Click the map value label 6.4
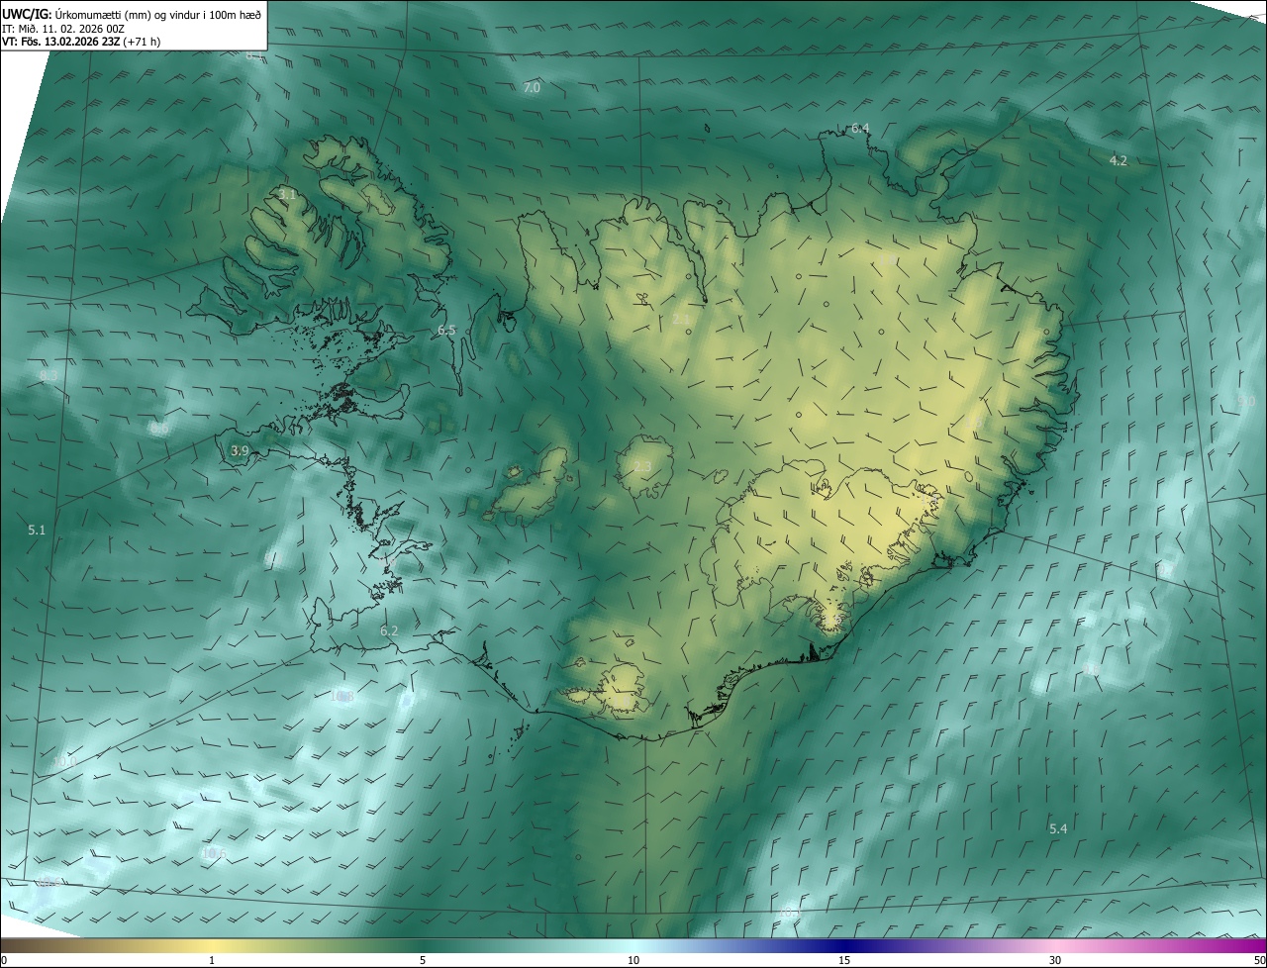Viewport: 1267px width, 968px height. click(x=860, y=129)
